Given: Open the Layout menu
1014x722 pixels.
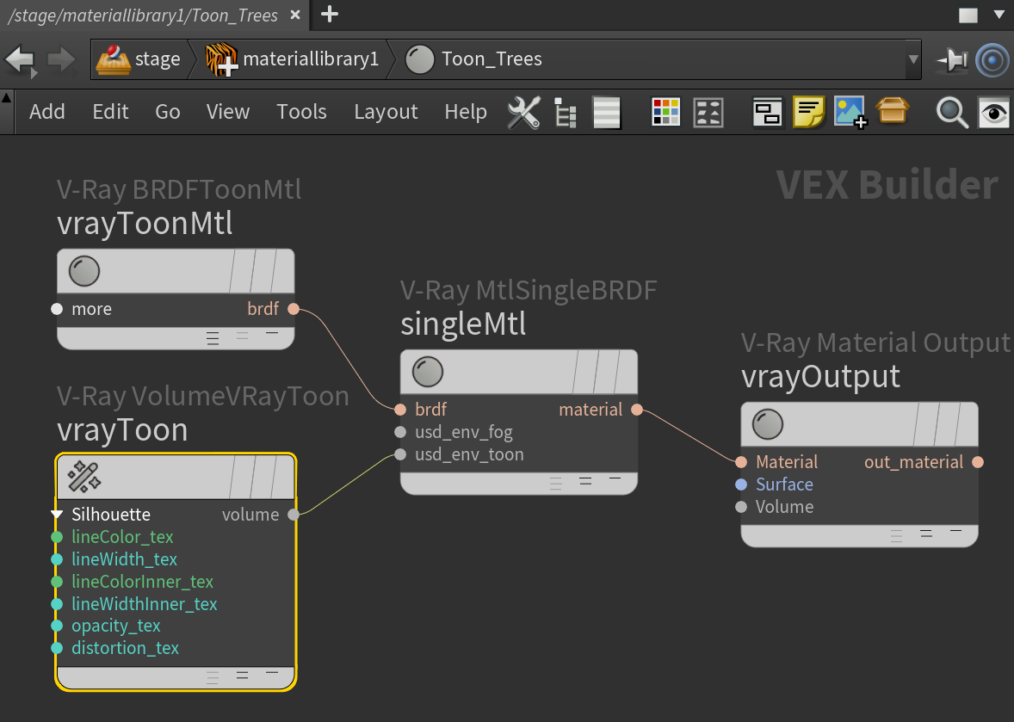Looking at the screenshot, I should pos(386,113).
